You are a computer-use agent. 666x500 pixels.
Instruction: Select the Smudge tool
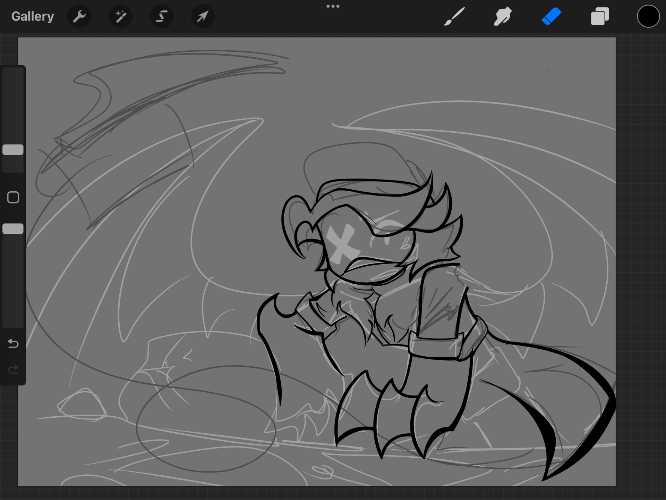coord(503,17)
